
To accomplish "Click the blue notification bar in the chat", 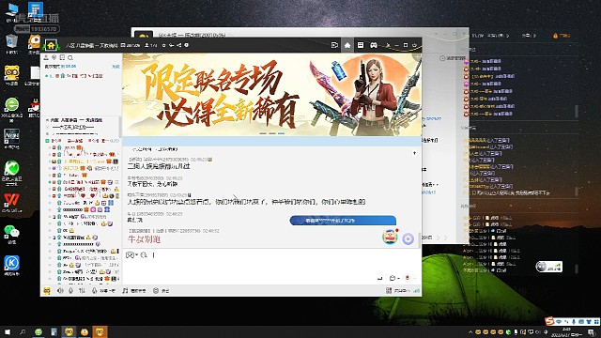I will click(x=343, y=221).
